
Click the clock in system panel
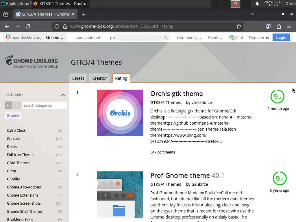point(273,3)
